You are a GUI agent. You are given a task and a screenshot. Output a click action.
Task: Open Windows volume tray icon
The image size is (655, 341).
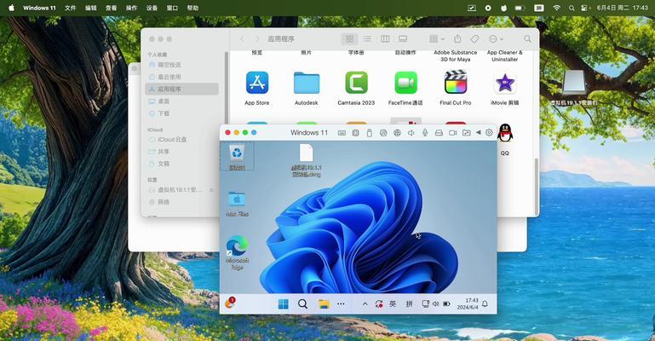coord(436,303)
